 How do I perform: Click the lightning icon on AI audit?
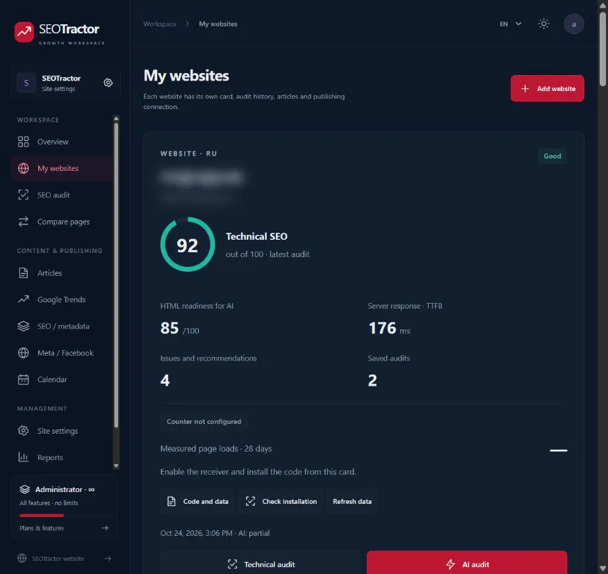(x=450, y=564)
